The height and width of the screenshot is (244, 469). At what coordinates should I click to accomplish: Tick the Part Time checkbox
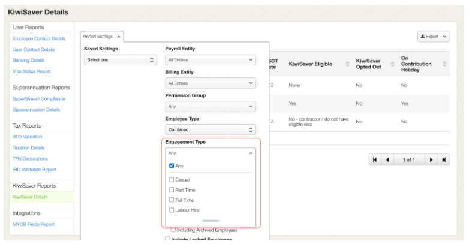[172, 190]
